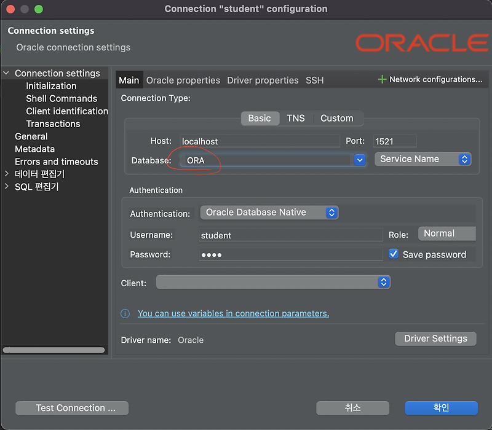Open the Database name dropdown arrow
This screenshot has width=492, height=430.
(x=360, y=160)
